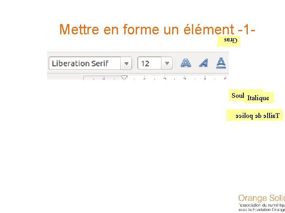Viewport: 285px width, 213px height.
Task: Click the Bold letter A icon
Action: 186,63
